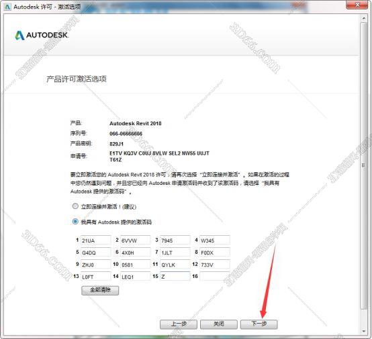
Task: Click activation code field 7 containing 1JLT
Action: click(175, 253)
